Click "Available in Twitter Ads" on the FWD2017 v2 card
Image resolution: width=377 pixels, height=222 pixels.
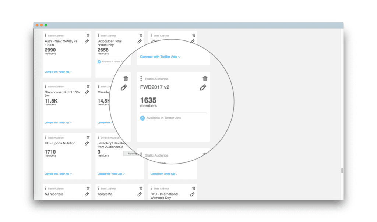[163, 118]
